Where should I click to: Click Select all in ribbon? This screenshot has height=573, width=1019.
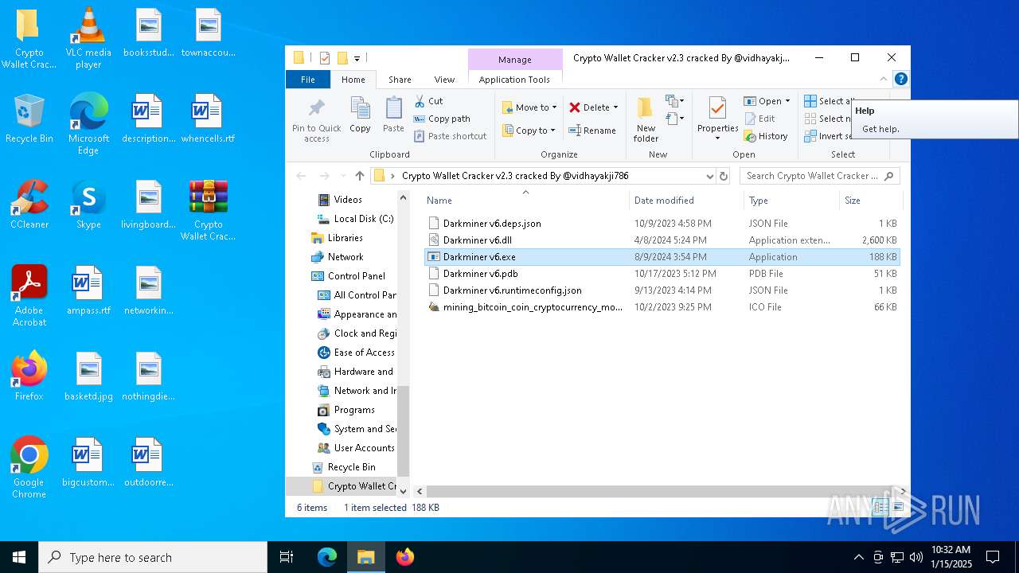(x=827, y=101)
